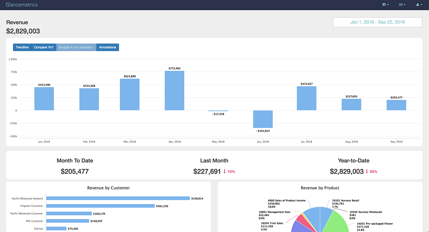429x232 pixels.
Task: Open the 'Budget is not uploaded' dropdown
Action: point(77,47)
